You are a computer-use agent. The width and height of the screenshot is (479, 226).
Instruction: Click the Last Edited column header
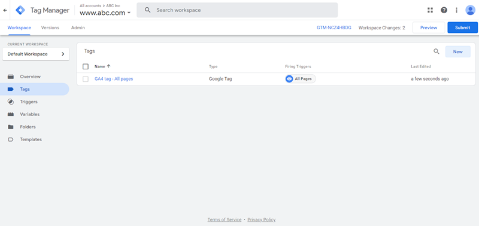click(x=421, y=66)
